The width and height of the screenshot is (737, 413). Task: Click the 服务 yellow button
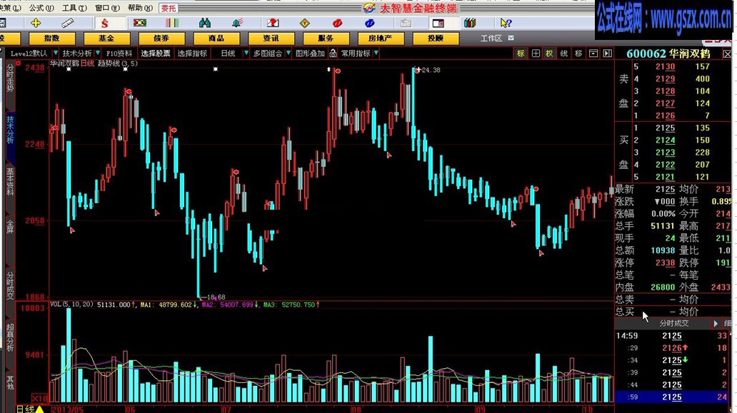pyautogui.click(x=326, y=38)
